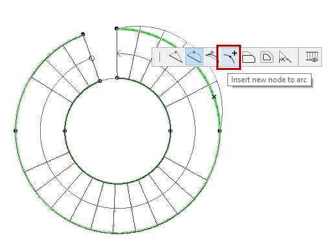This screenshot has width=333, height=241.
Task: Choose the offset all edges icon
Action: 267,57
